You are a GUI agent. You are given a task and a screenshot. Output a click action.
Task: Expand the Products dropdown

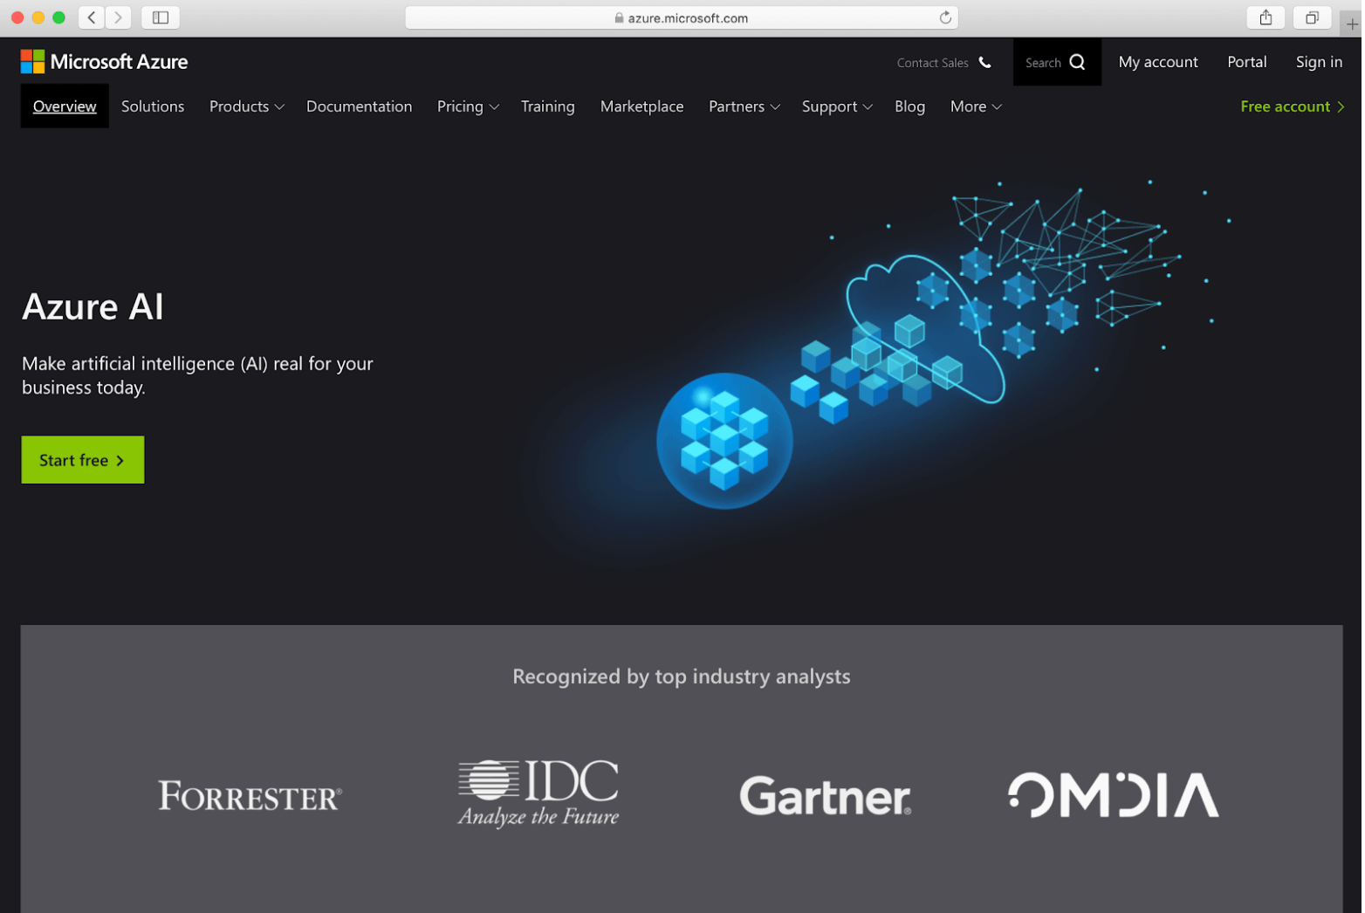pyautogui.click(x=247, y=106)
